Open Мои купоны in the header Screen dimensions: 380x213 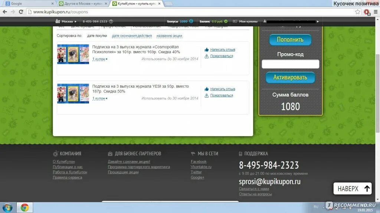click(x=248, y=21)
